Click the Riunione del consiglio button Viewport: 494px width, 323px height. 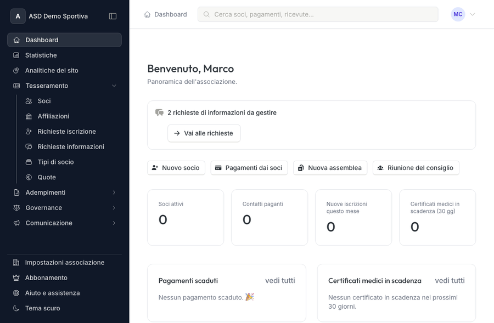416,168
